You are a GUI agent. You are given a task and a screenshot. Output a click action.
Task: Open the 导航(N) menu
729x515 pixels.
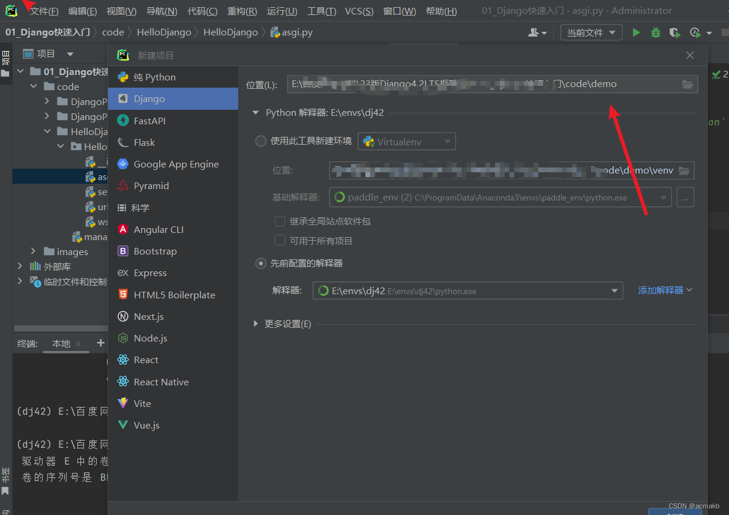[162, 11]
